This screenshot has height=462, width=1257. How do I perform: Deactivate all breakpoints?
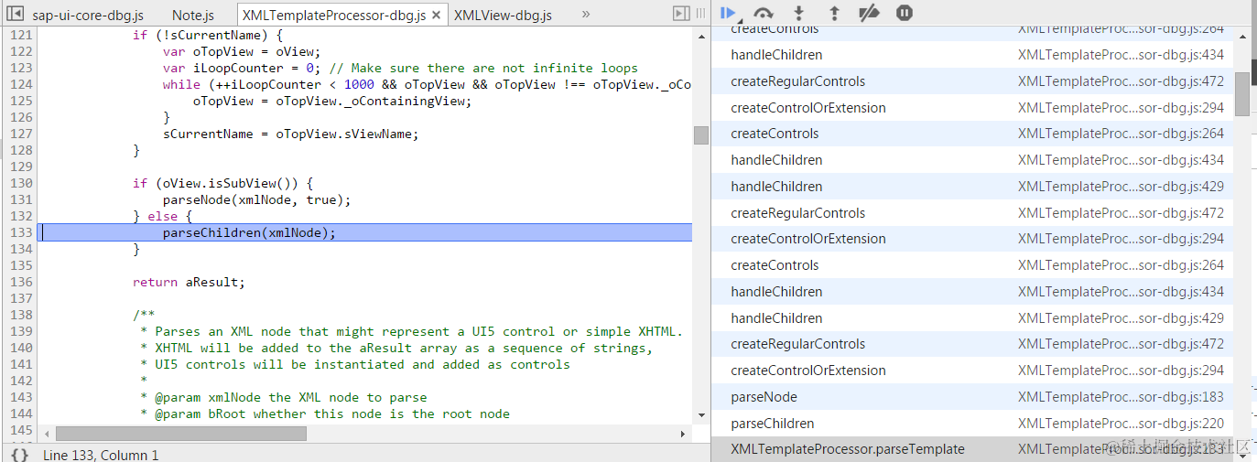[869, 13]
